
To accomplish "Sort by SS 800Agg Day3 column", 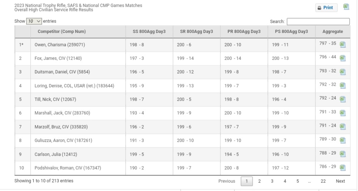I will (x=149, y=32).
